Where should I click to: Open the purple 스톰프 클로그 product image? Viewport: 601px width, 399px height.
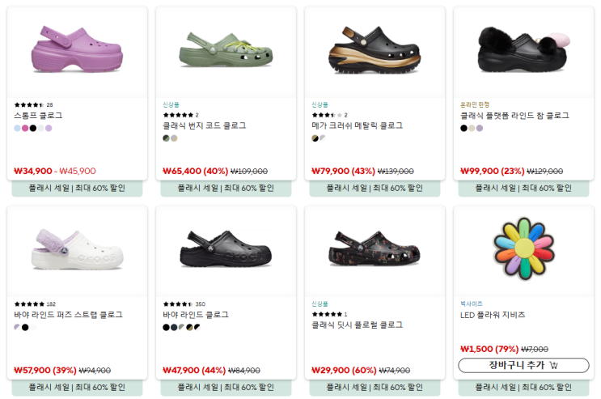coord(77,50)
